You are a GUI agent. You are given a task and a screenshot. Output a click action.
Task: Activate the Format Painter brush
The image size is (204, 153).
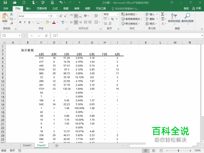(x=11, y=24)
